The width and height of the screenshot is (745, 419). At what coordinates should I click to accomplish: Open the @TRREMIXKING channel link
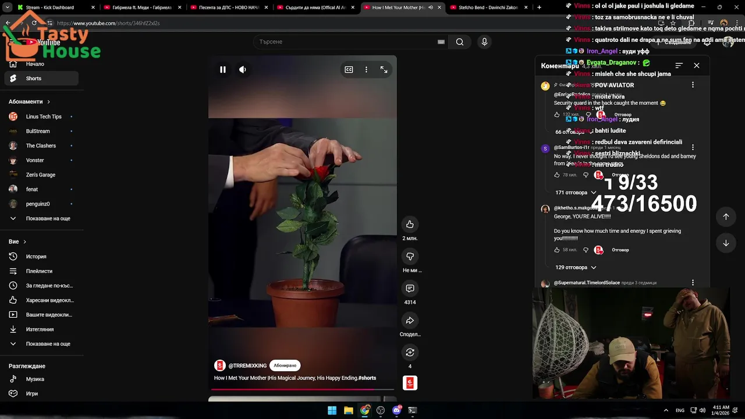click(247, 365)
